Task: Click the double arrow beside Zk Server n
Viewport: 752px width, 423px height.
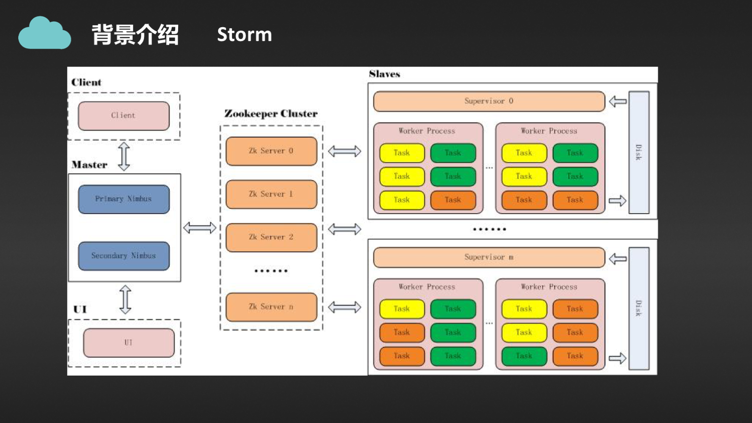Action: (344, 308)
